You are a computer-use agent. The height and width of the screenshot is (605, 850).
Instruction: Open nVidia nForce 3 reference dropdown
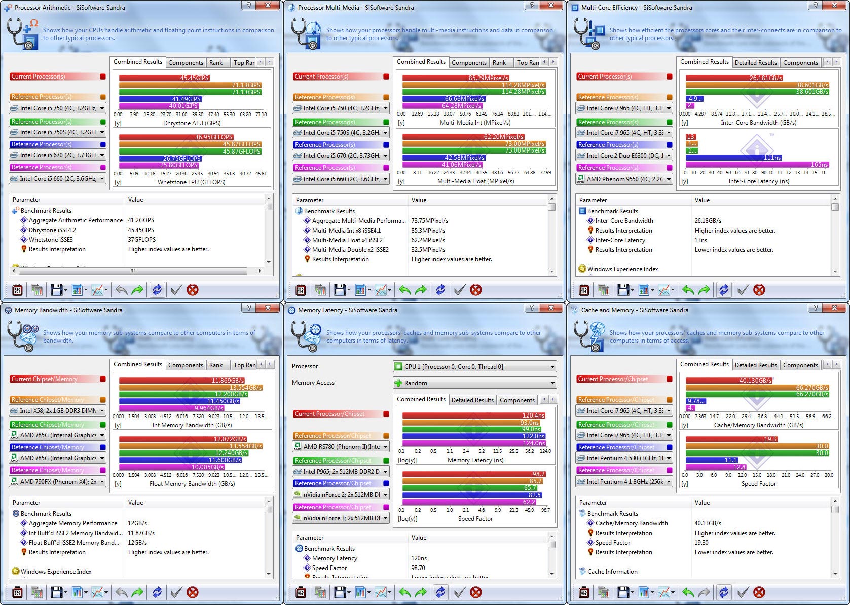341,518
